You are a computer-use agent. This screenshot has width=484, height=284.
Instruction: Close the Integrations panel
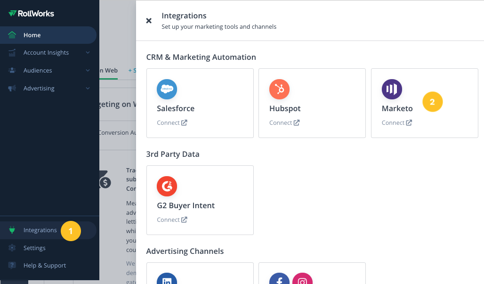[149, 21]
